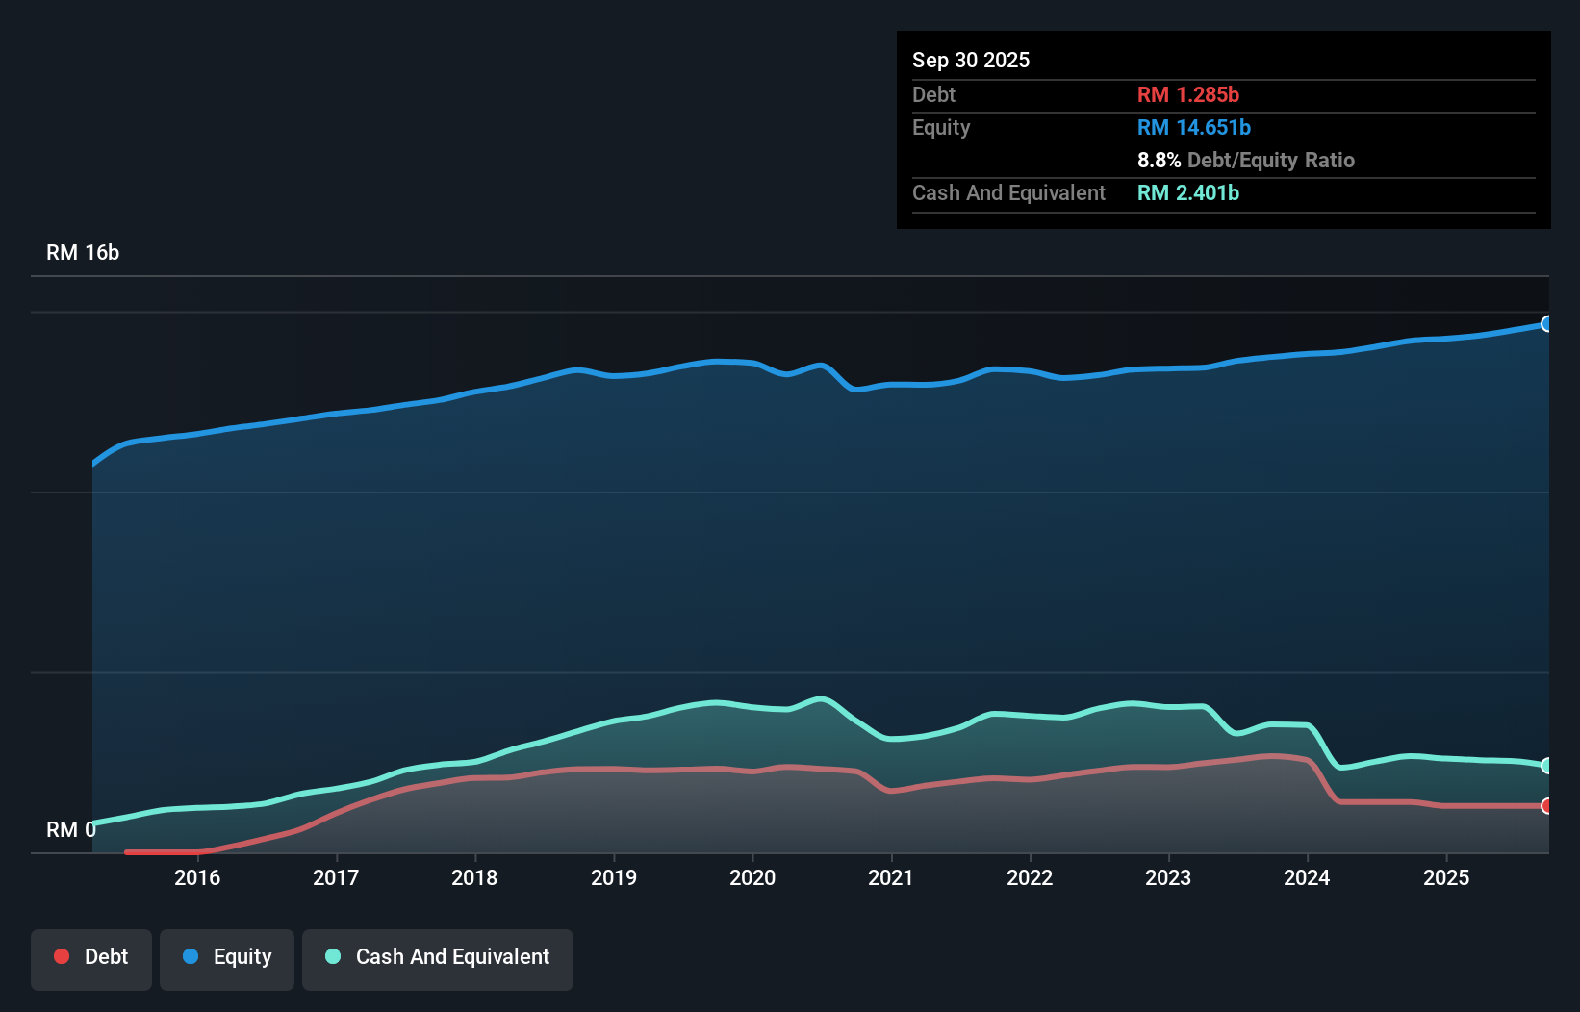The height and width of the screenshot is (1012, 1580).
Task: Click the RM 14.651b equity value
Action: point(1194,127)
